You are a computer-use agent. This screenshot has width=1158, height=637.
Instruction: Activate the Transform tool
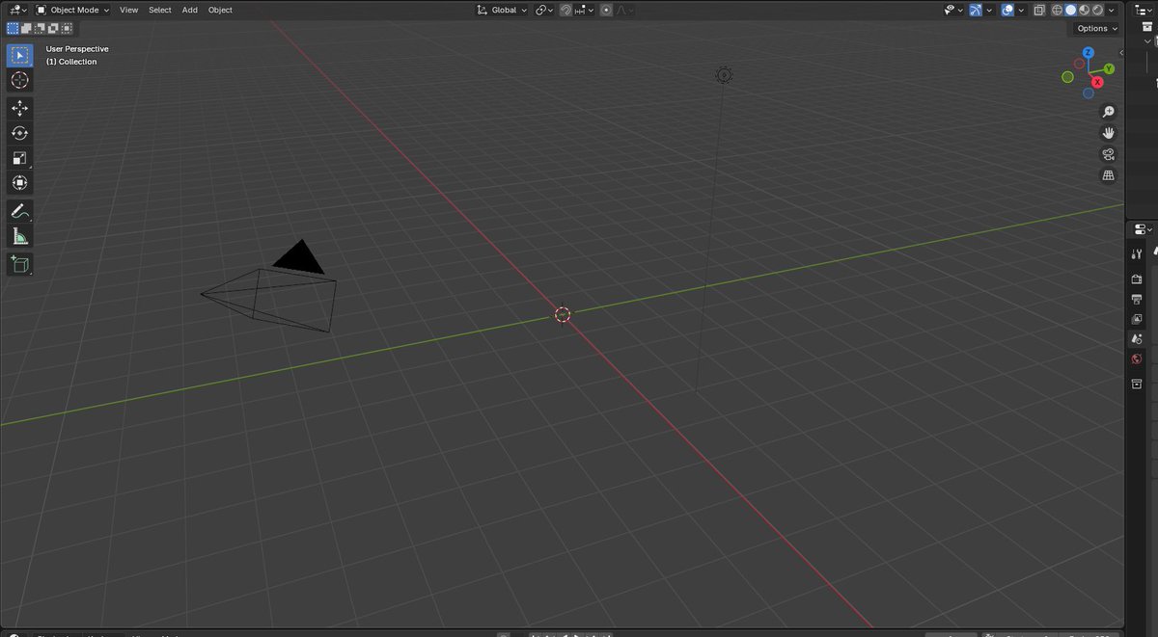[x=19, y=183]
